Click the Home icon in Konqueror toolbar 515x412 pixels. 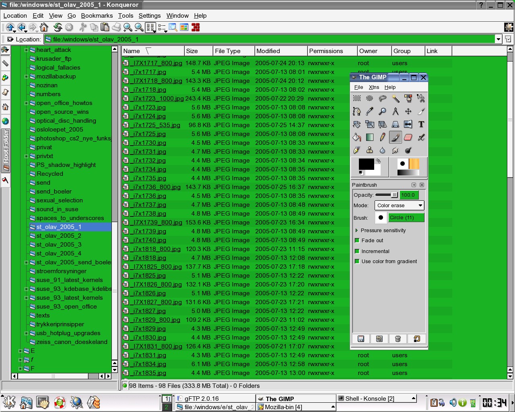(x=44, y=27)
